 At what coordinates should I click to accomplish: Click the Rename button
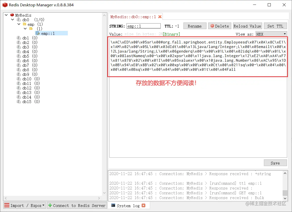click(195, 26)
